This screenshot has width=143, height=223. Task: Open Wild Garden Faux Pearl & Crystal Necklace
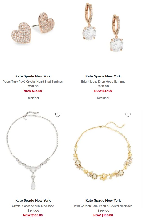(x=103, y=206)
